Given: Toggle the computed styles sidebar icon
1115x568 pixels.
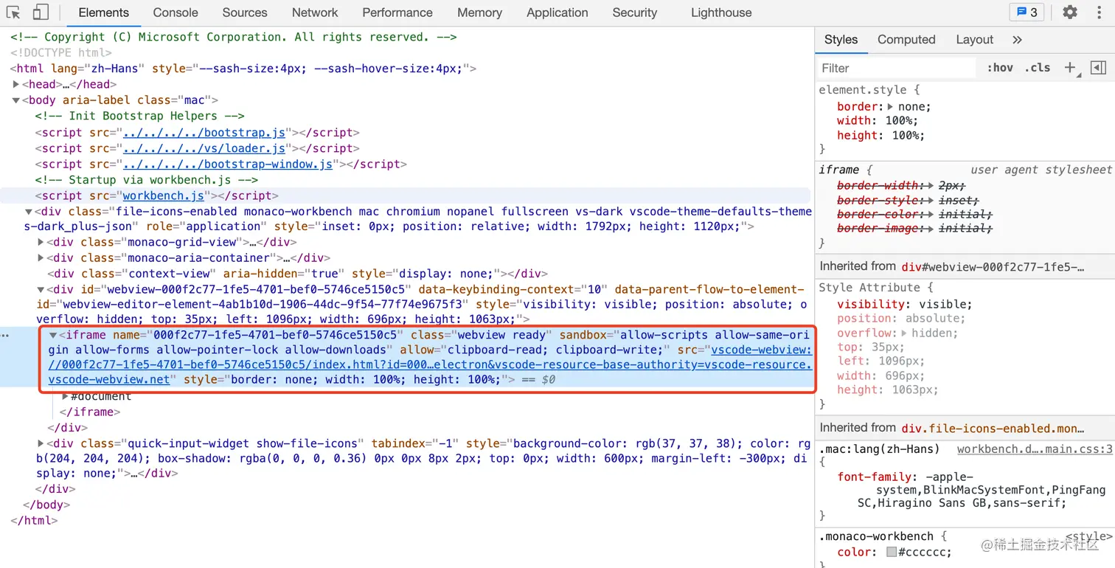Looking at the screenshot, I should [1098, 68].
